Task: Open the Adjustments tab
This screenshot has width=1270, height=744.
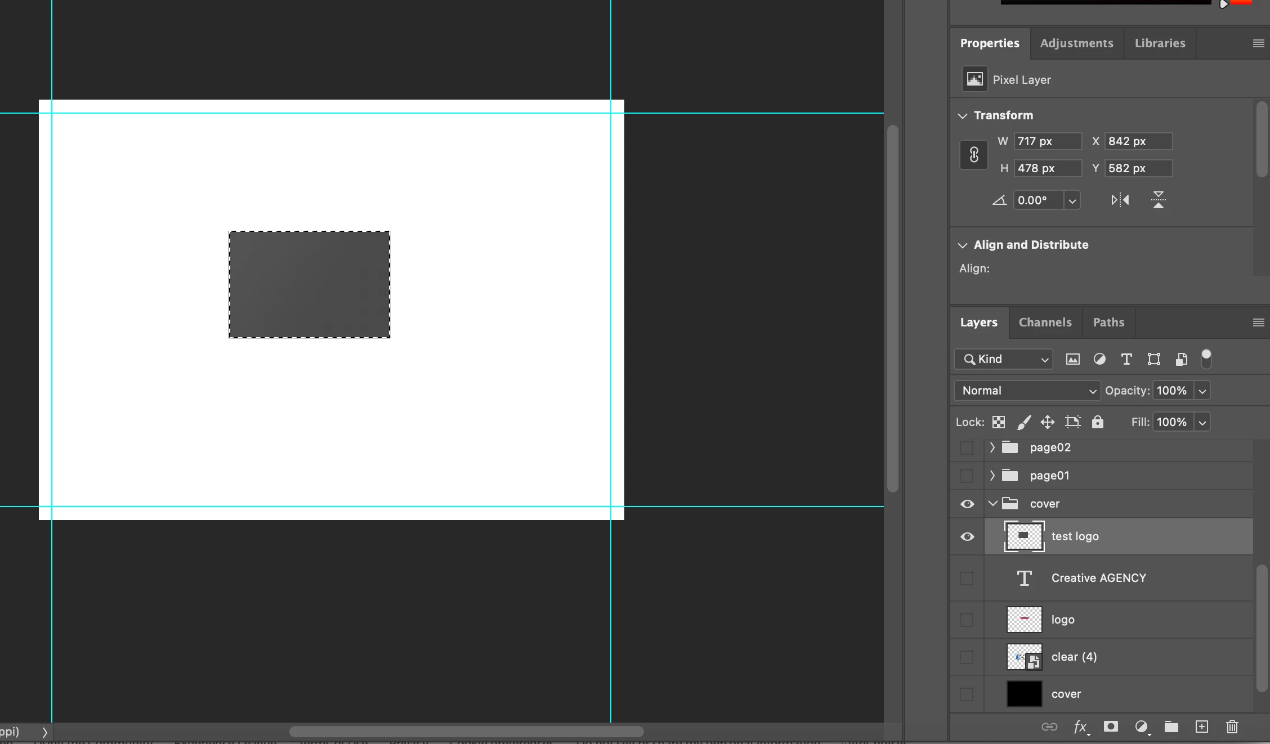Action: click(x=1076, y=43)
